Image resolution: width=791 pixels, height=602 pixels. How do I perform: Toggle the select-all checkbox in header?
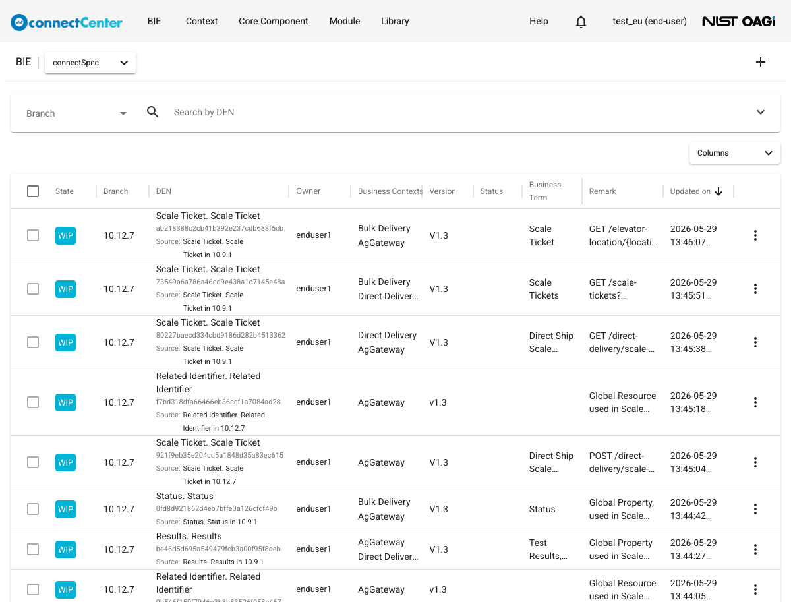(x=33, y=191)
